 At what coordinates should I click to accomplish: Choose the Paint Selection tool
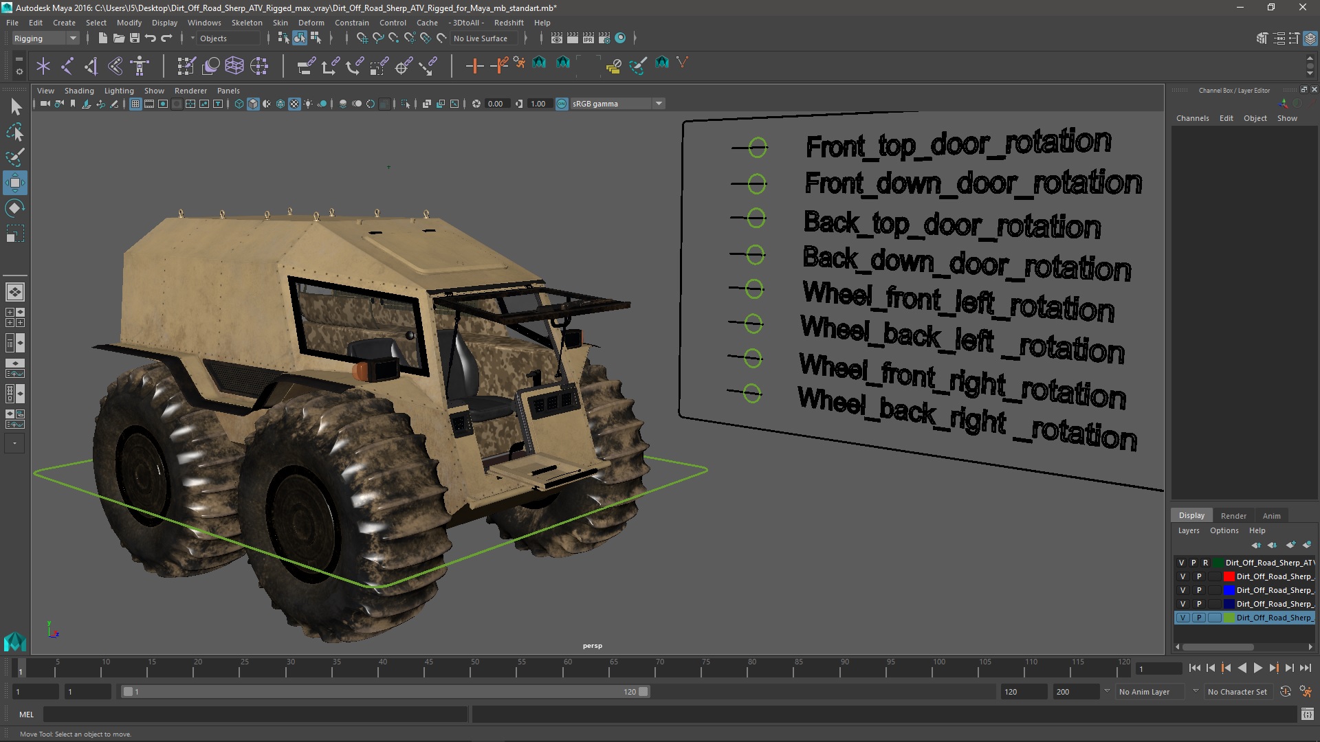pos(15,157)
